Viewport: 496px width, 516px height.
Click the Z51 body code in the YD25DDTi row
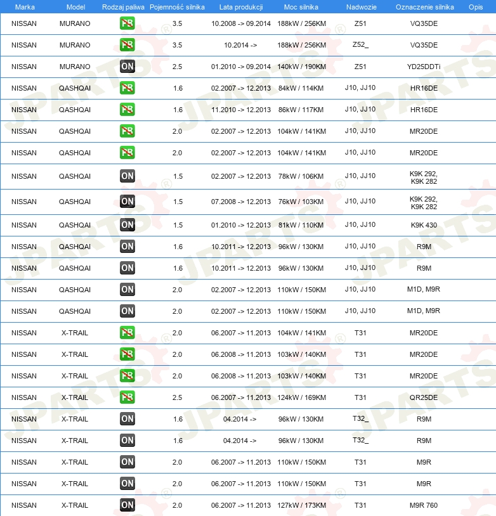pyautogui.click(x=360, y=67)
